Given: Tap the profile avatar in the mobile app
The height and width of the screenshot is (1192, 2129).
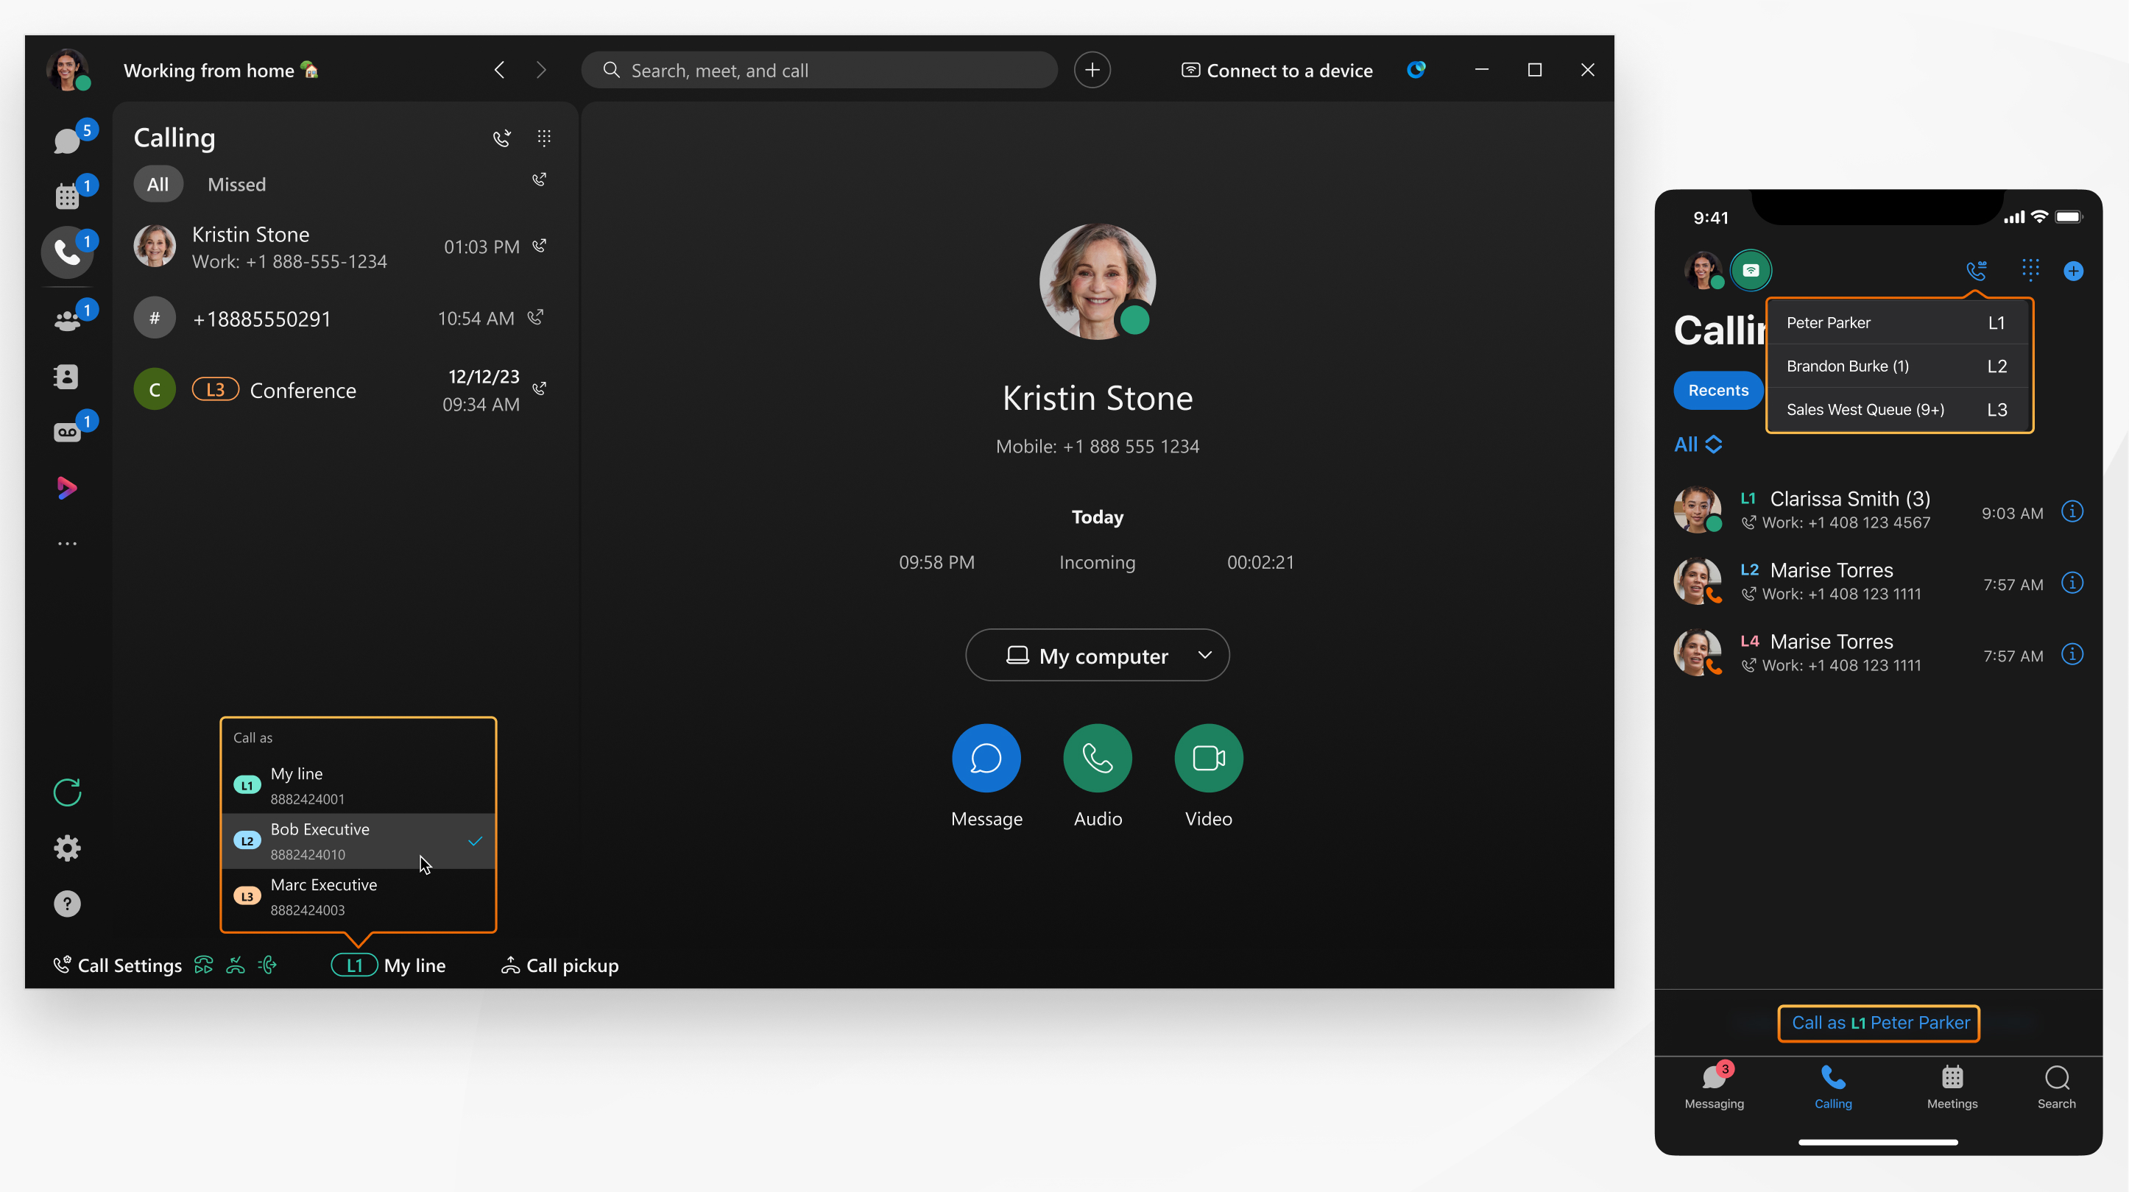Looking at the screenshot, I should 1703,270.
